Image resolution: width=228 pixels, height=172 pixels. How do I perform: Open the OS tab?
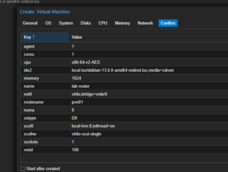pos(48,23)
